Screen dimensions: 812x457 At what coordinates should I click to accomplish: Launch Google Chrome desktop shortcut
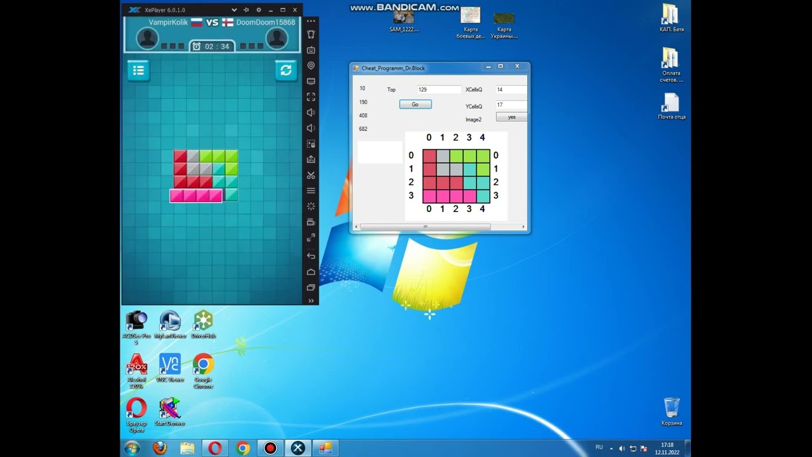click(x=203, y=371)
